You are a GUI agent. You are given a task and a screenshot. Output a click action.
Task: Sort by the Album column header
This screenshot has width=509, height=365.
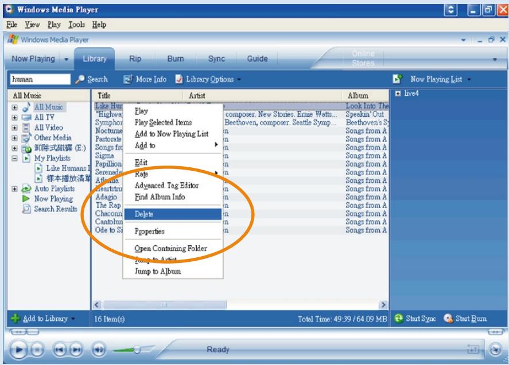click(366, 96)
